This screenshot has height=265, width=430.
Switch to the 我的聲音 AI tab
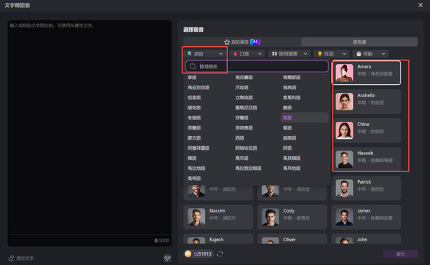[x=242, y=42]
